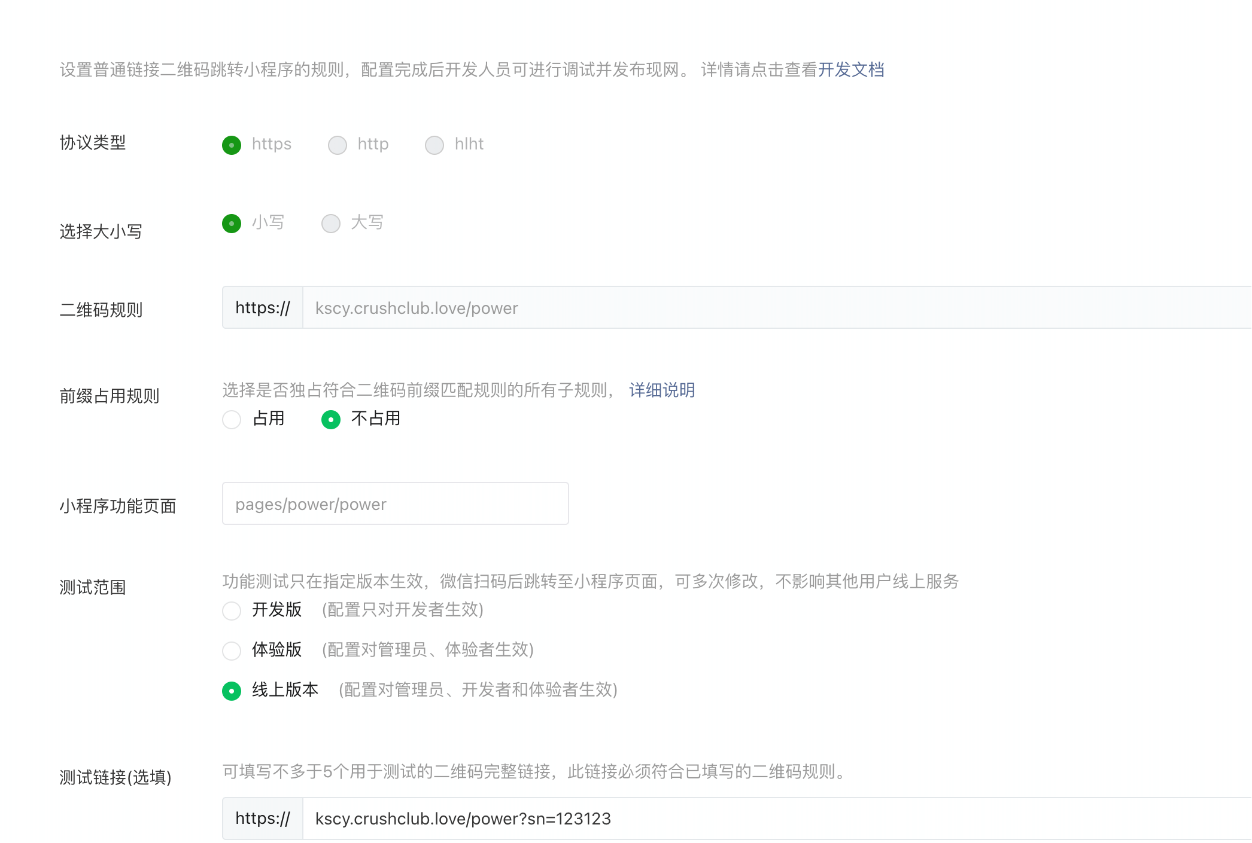Open the 开发文档 link
The width and height of the screenshot is (1252, 843).
[851, 70]
